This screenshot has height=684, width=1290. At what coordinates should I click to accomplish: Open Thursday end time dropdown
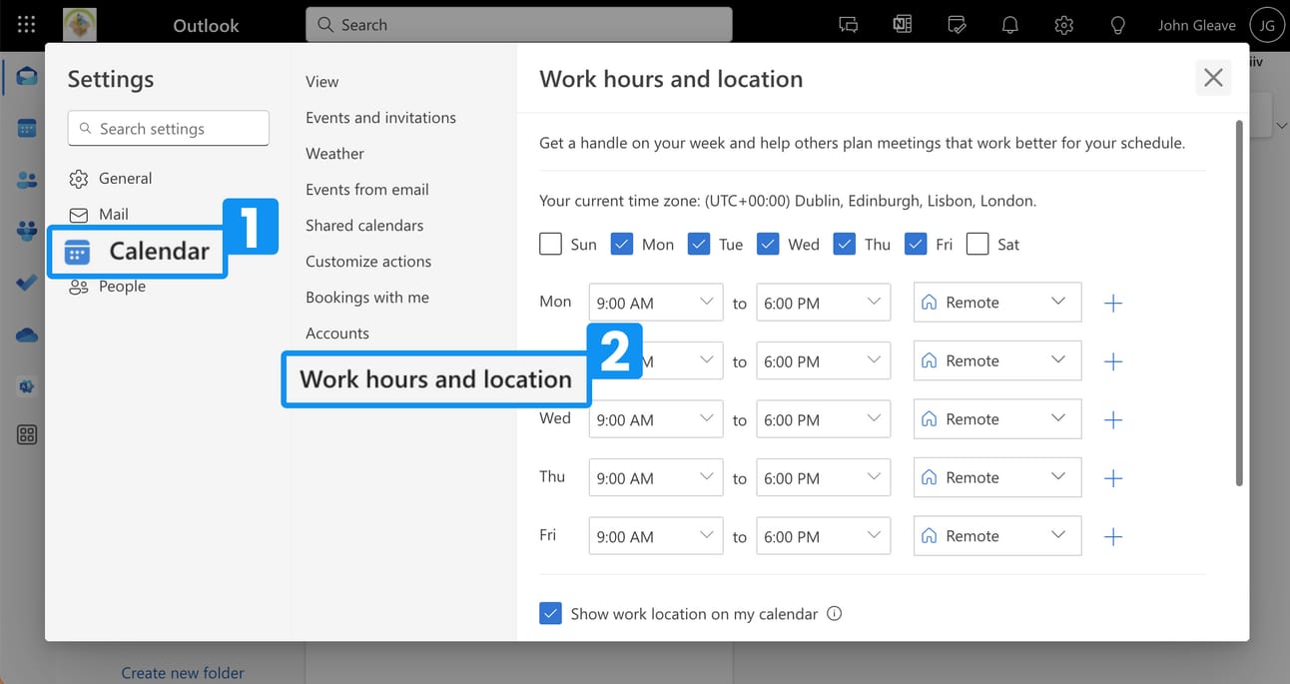click(x=823, y=478)
